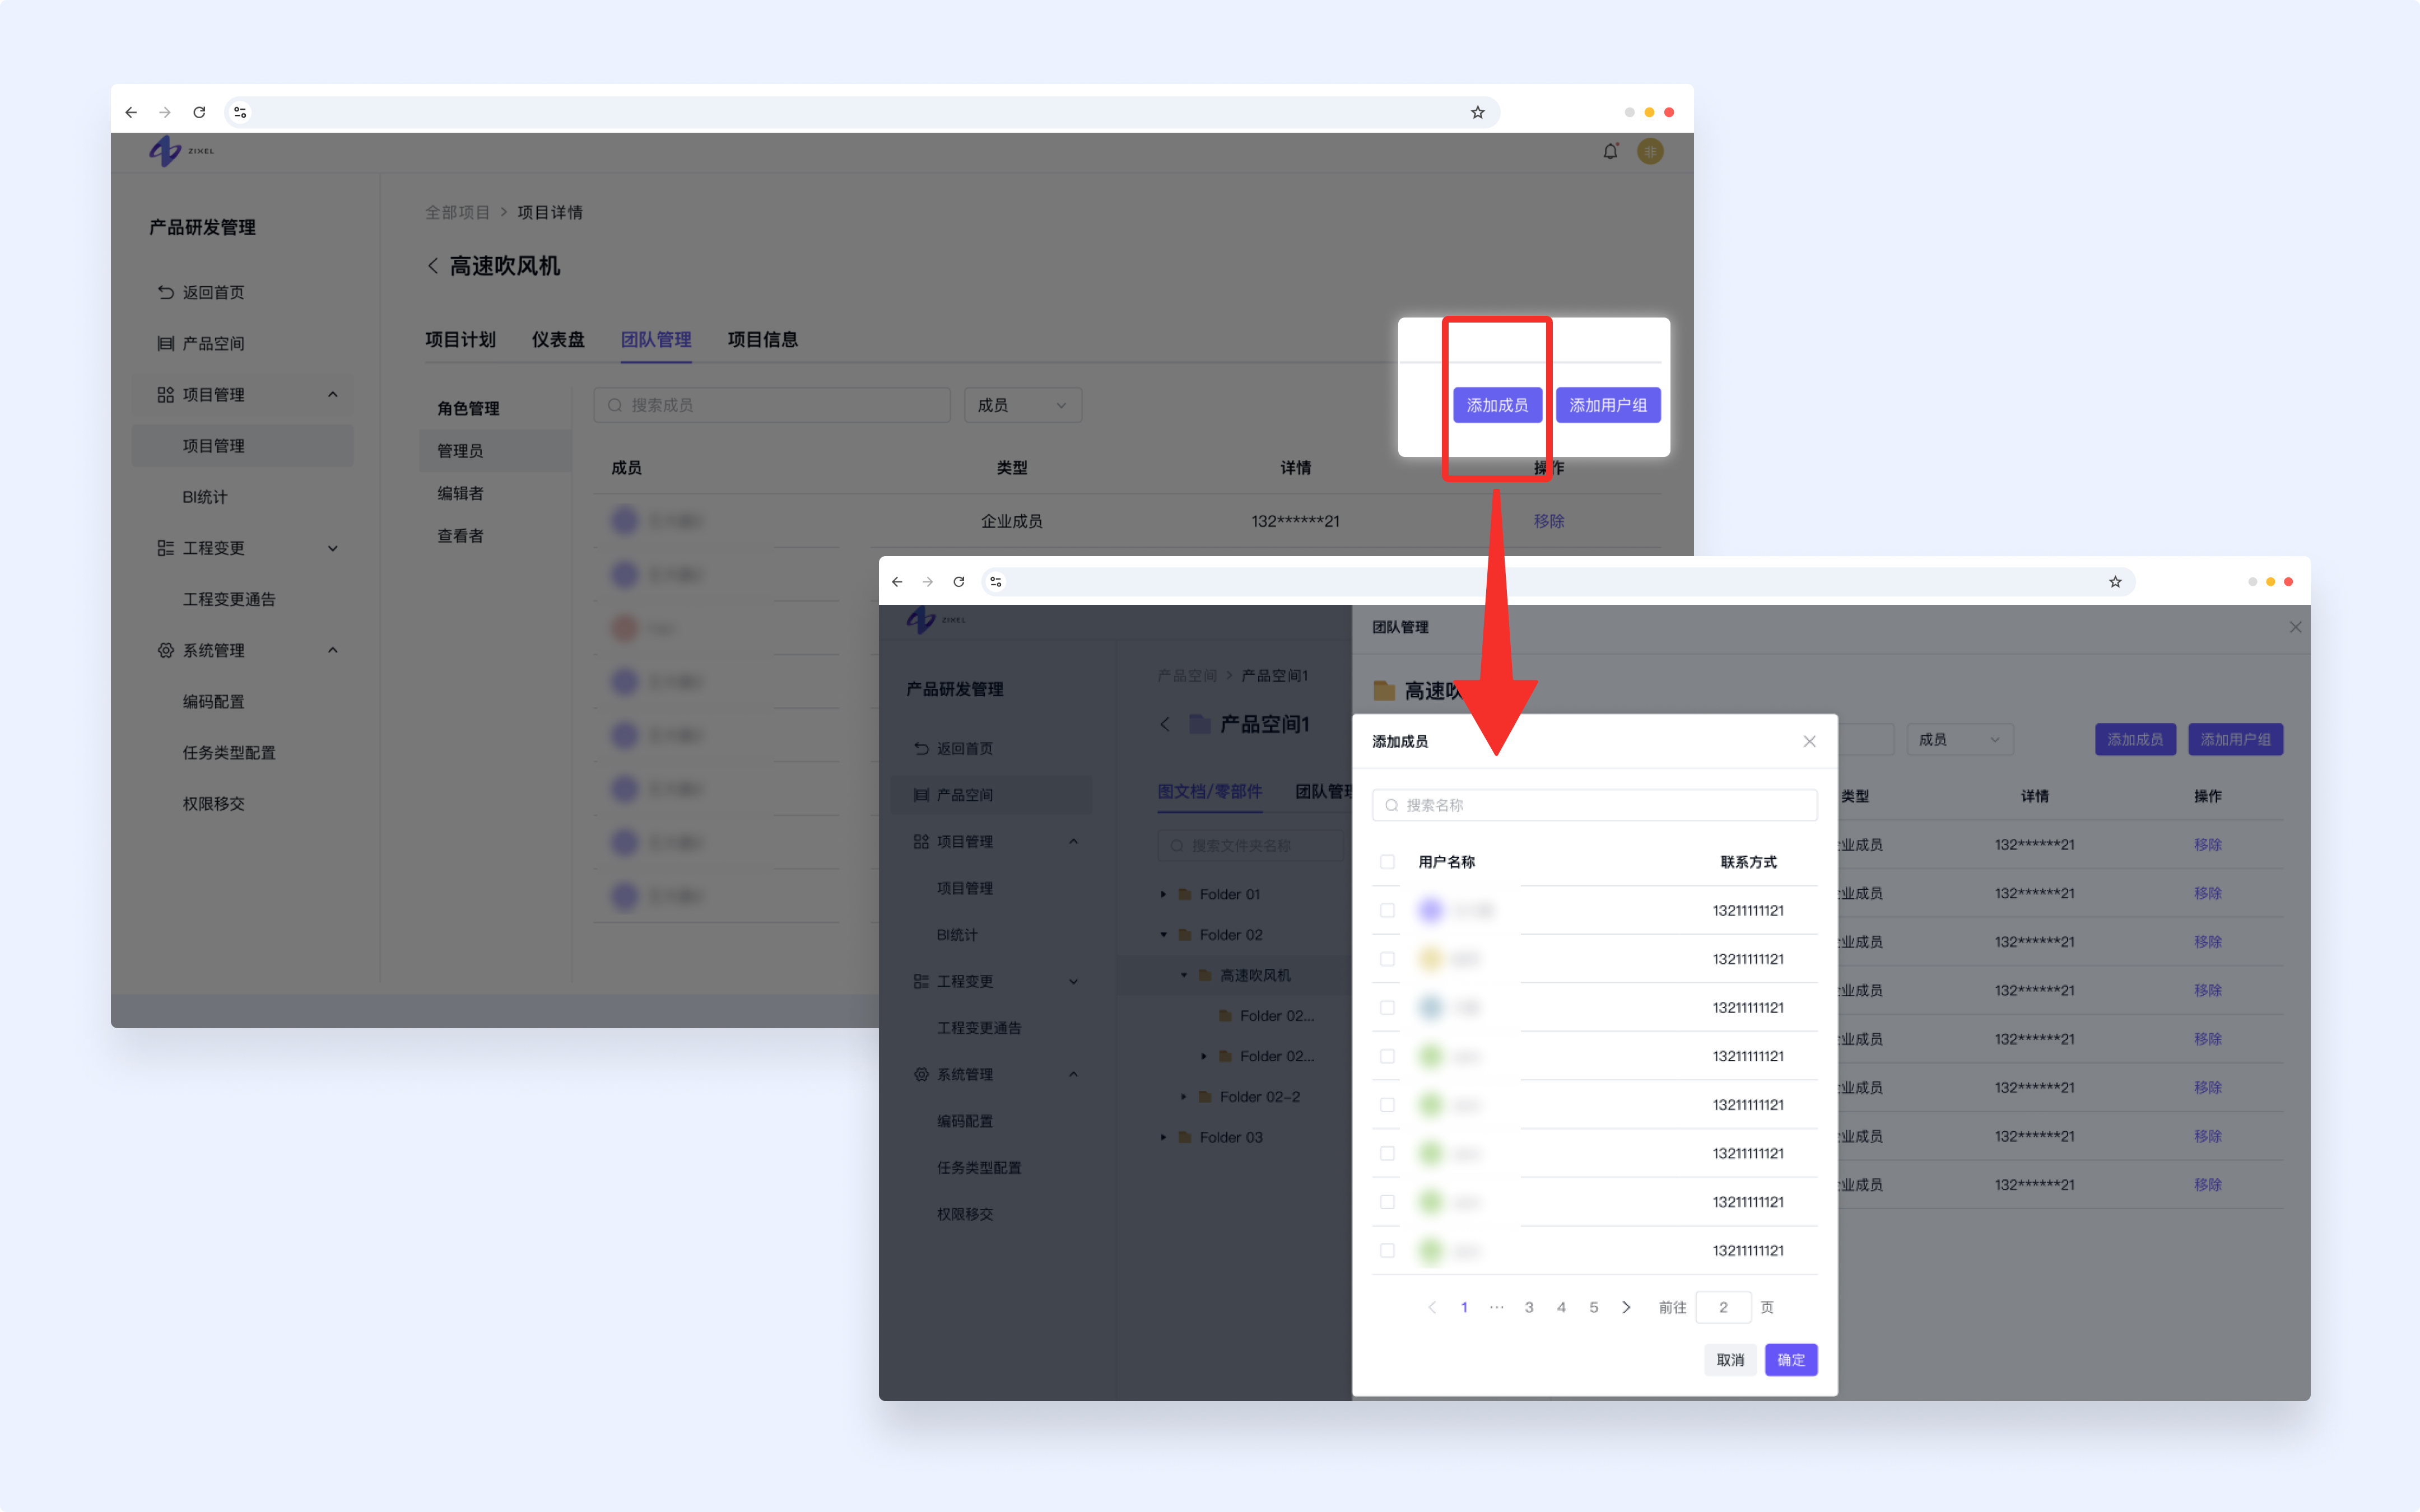
Task: Click the ZIXEL logo in the front window
Action: tap(936, 620)
